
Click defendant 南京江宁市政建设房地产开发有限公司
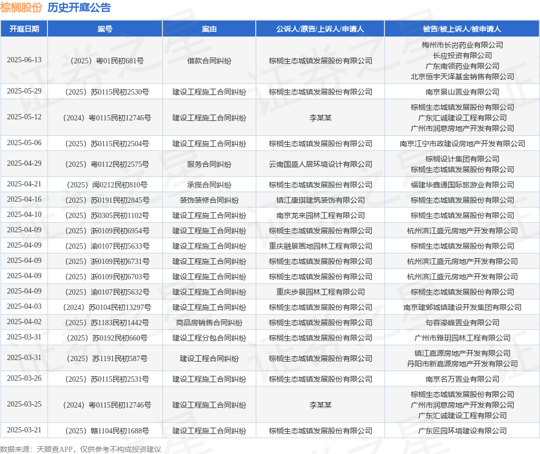click(x=462, y=144)
